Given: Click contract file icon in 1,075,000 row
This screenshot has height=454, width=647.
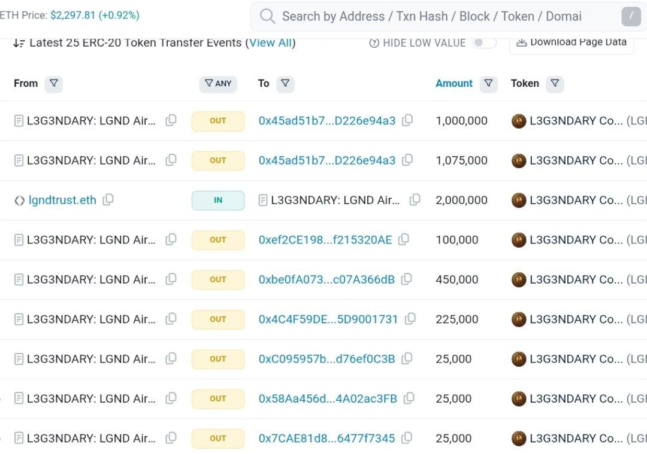Looking at the screenshot, I should pos(19,160).
